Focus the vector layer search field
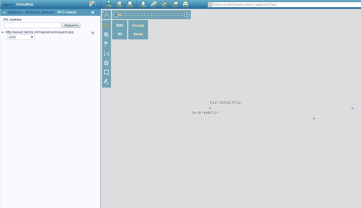 point(286,5)
